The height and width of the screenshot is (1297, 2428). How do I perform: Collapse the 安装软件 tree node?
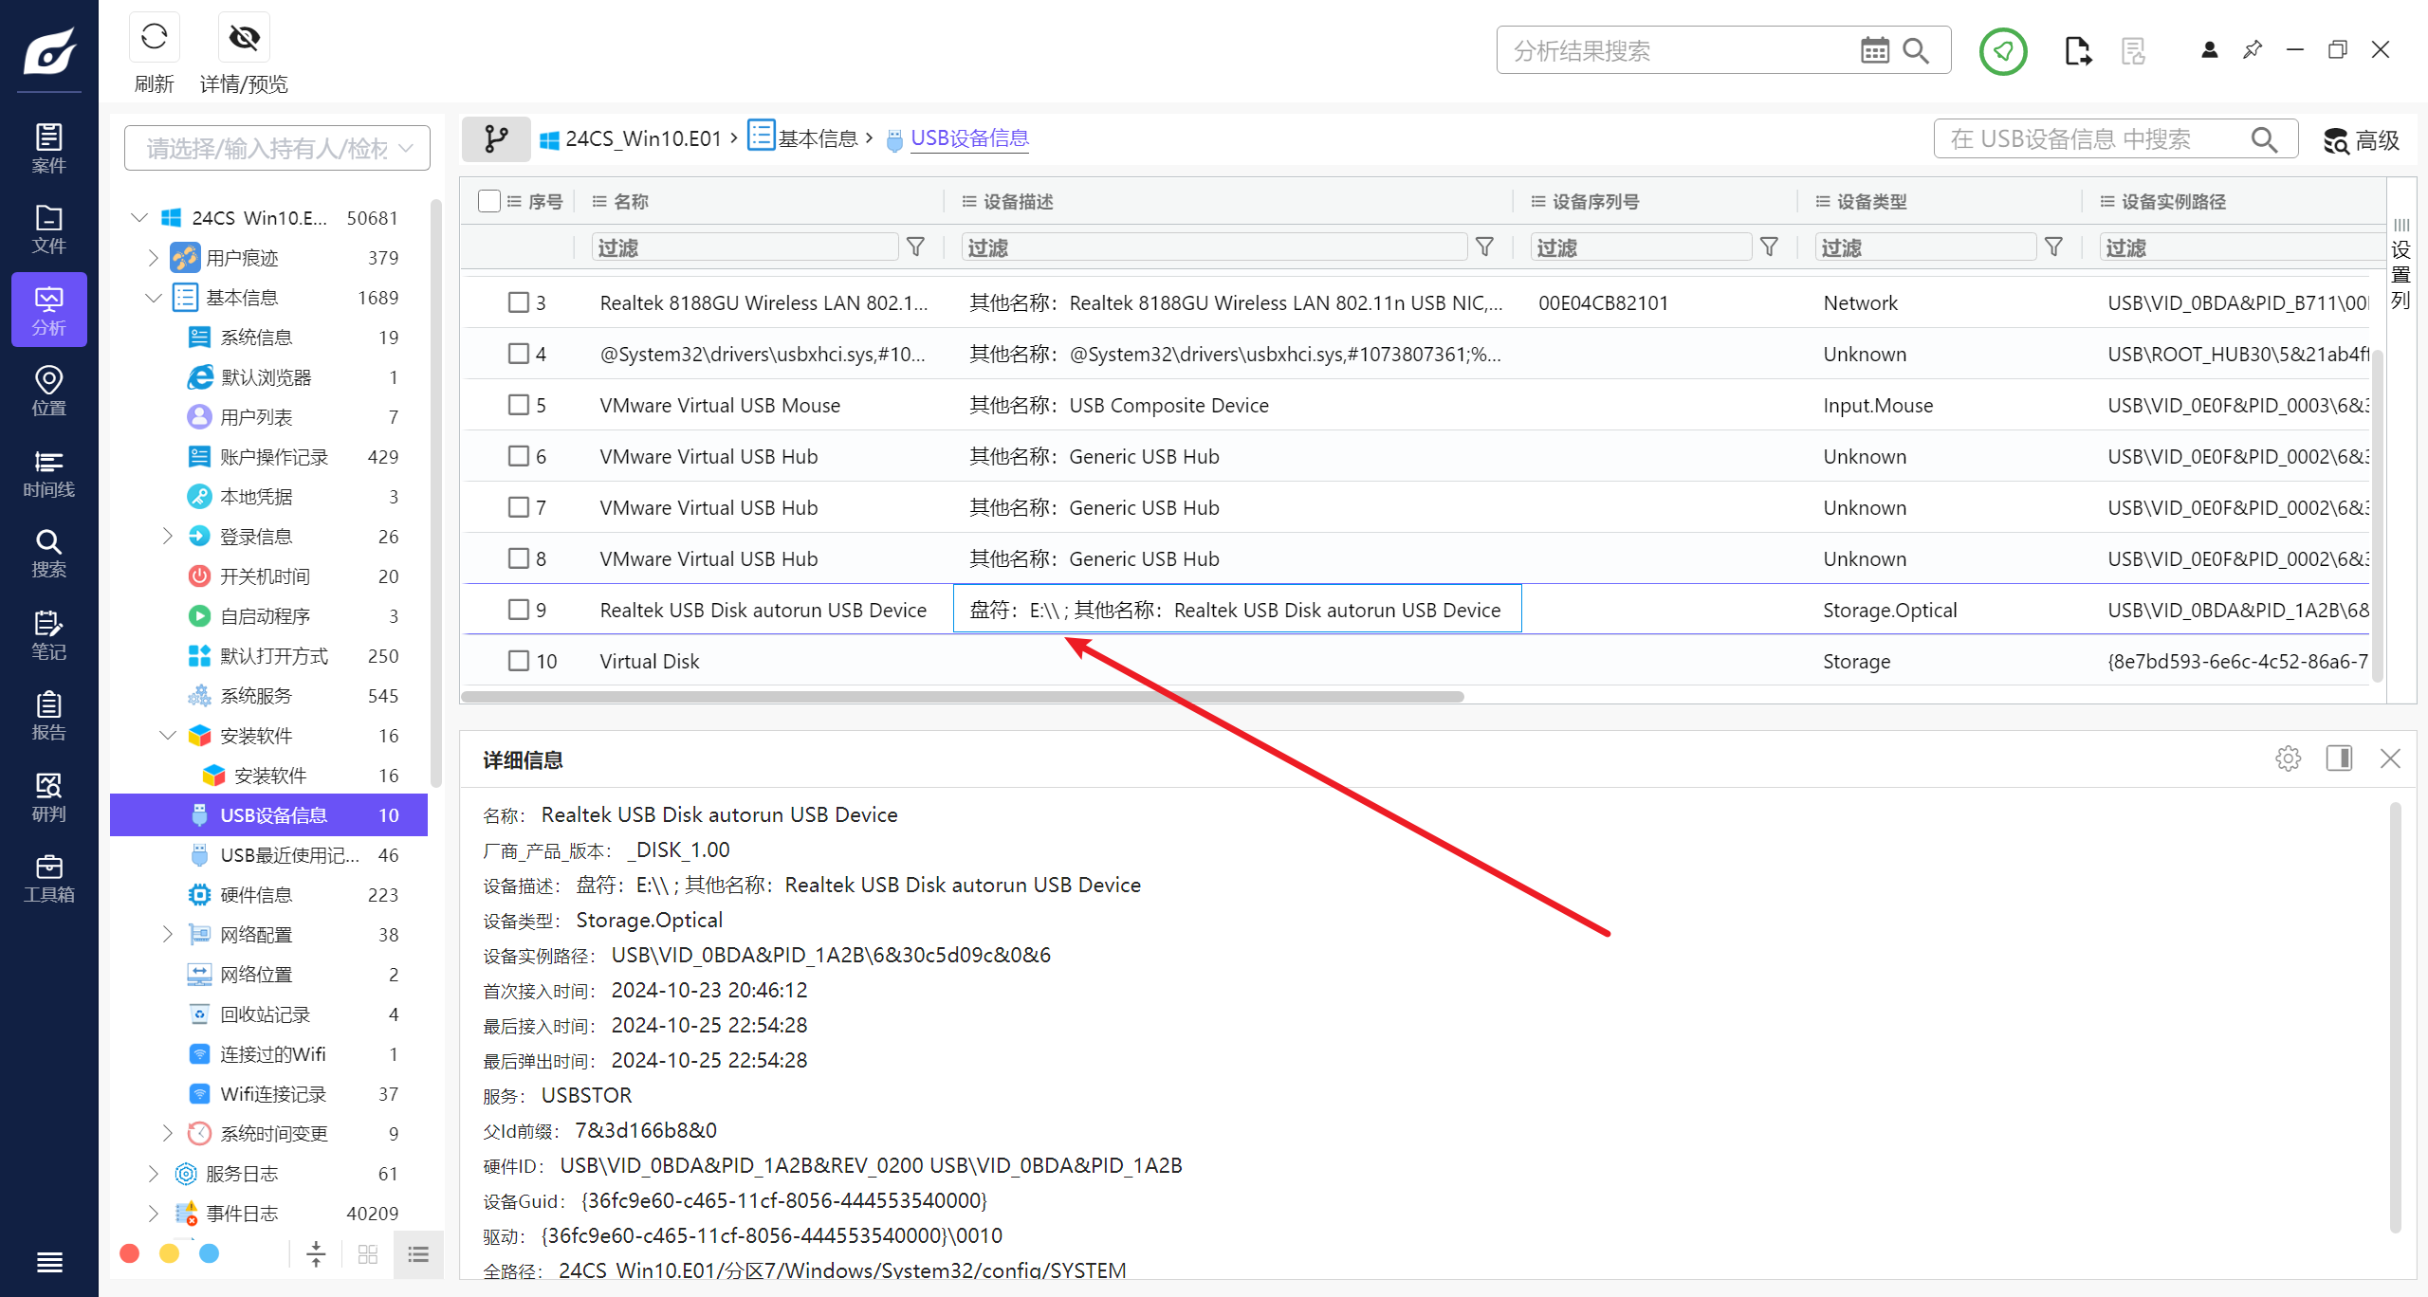pos(168,736)
